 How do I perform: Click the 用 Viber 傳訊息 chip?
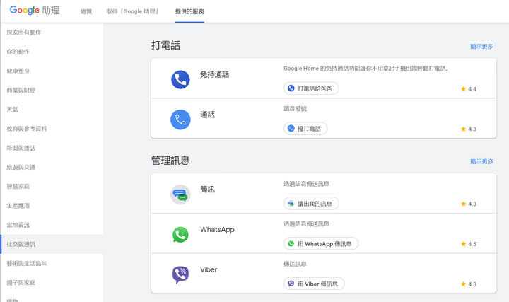pyautogui.click(x=314, y=284)
